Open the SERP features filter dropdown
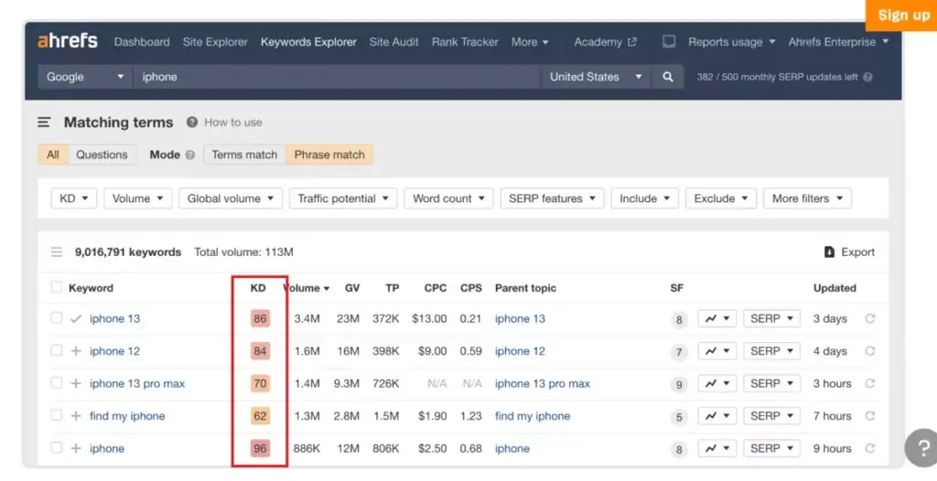937x481 pixels. click(552, 198)
